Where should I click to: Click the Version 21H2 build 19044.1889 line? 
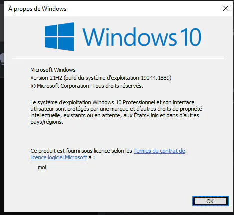(x=101, y=78)
